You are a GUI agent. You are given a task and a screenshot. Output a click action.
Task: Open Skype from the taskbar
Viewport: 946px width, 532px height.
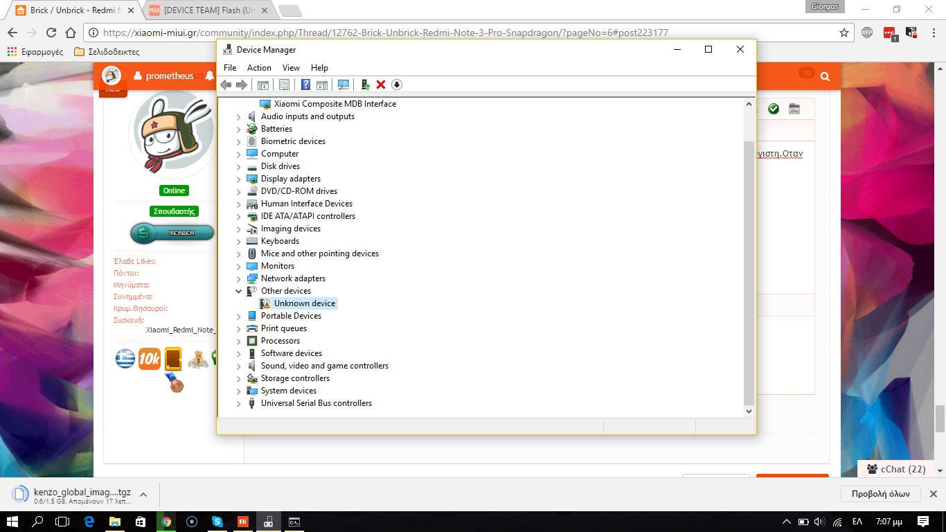click(x=217, y=522)
